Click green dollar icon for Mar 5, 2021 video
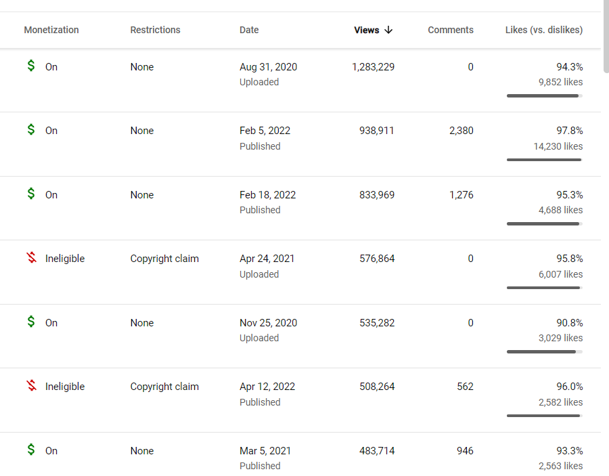The width and height of the screenshot is (609, 476). [31, 450]
